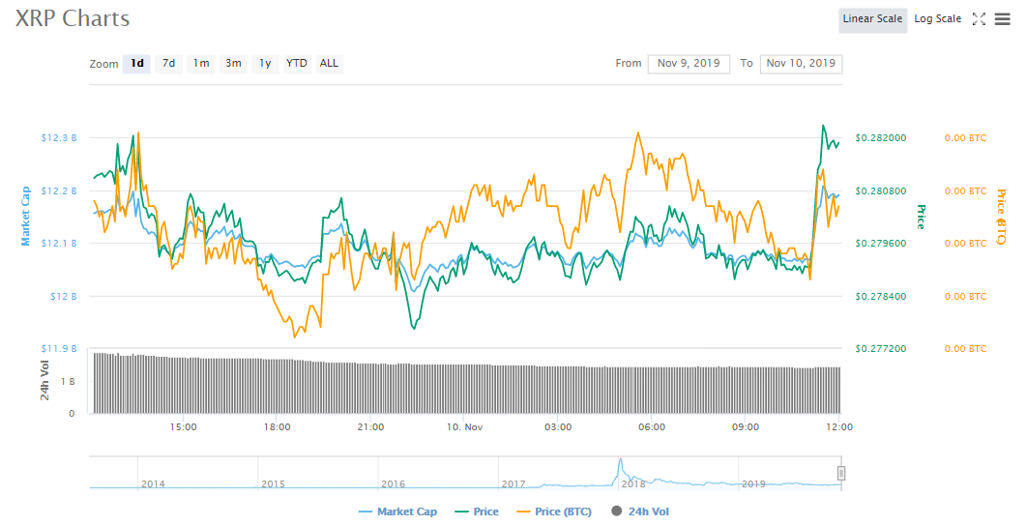Click the Zoom label
1027x526 pixels.
[103, 64]
